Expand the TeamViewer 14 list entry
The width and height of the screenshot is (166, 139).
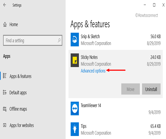click(116, 108)
